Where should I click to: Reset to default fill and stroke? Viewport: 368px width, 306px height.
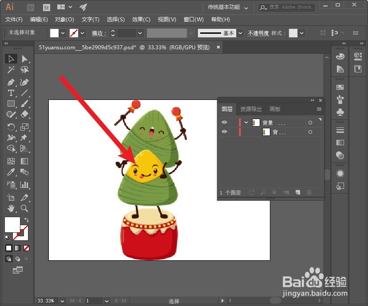tap(7, 238)
